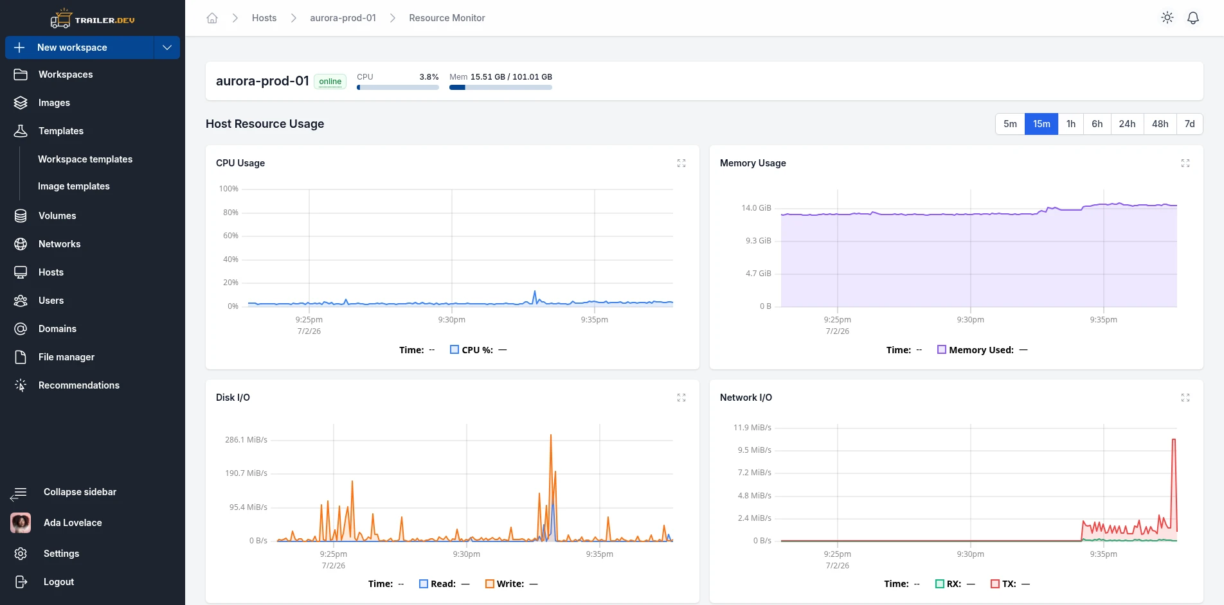Screen dimensions: 1224x605
Task: Click the aurora-prod-01 breadcrumb link
Action: click(343, 18)
